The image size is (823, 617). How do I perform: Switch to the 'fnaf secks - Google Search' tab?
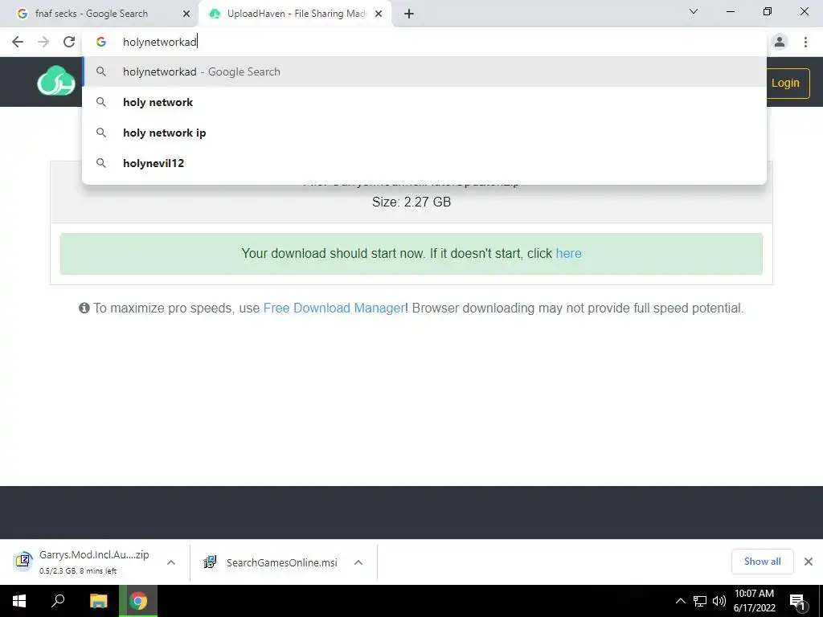(98, 14)
